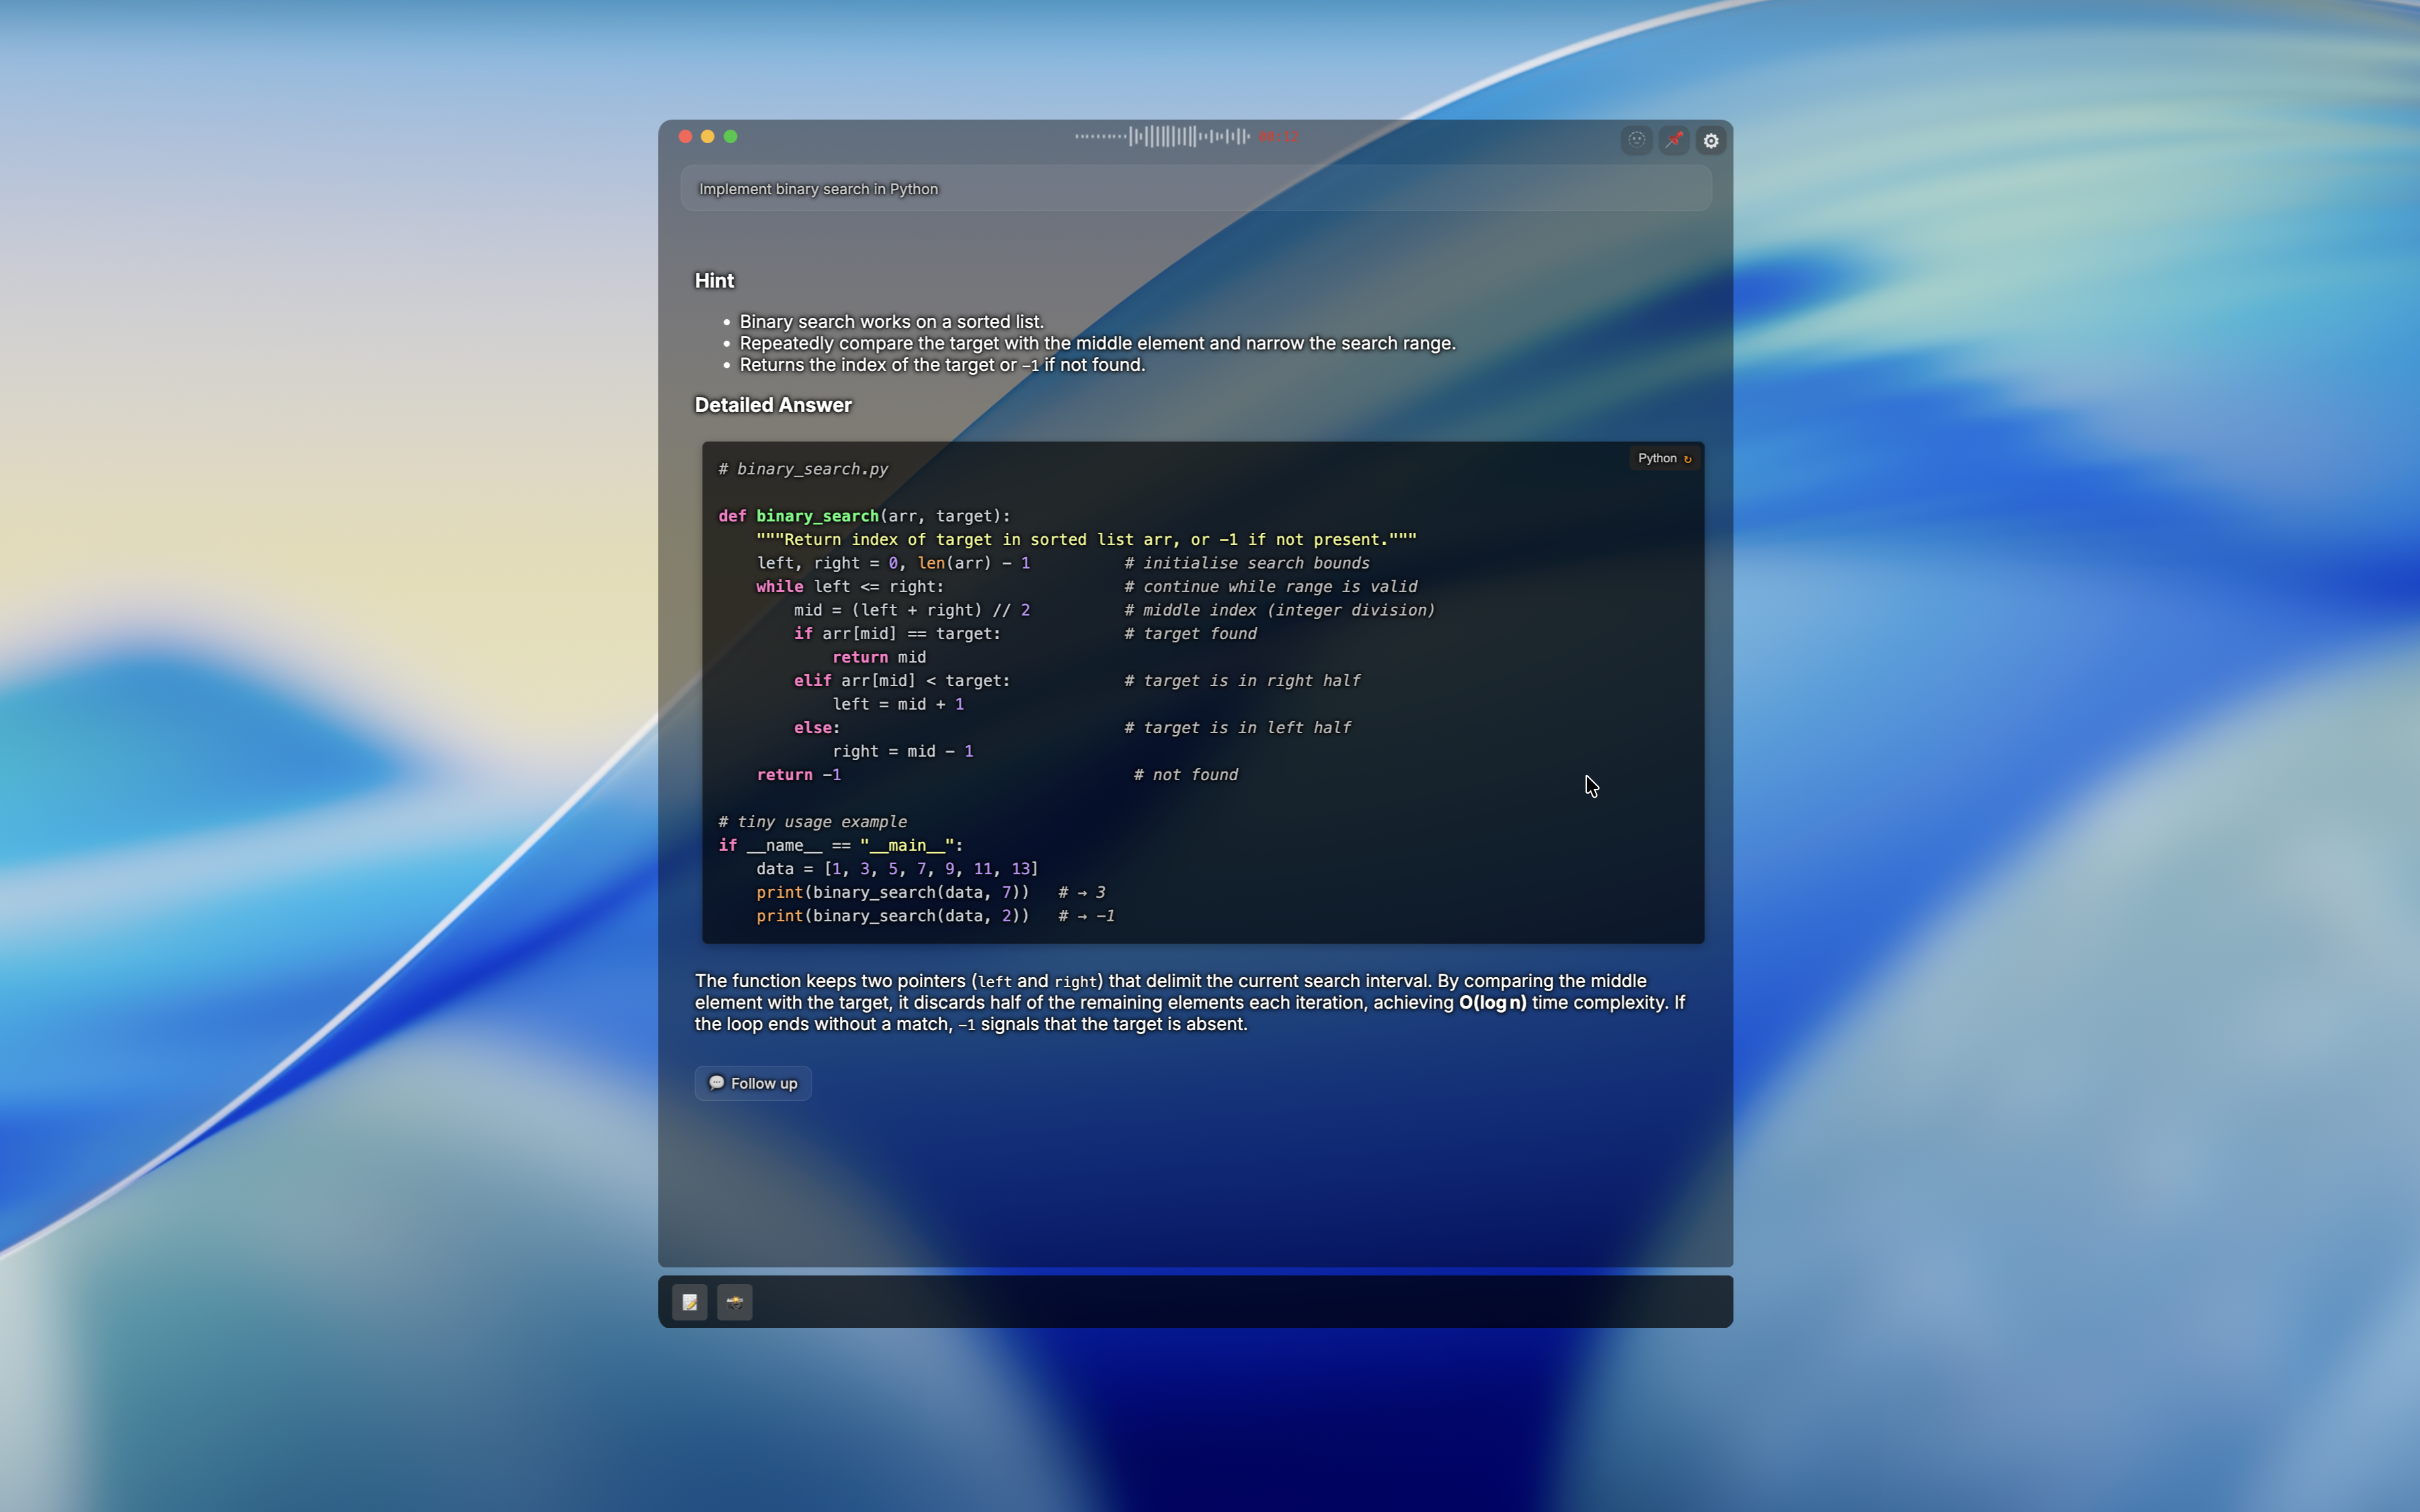The width and height of the screenshot is (2420, 1512).
Task: Click the orange refresh arrow beside Python
Action: 1688,459
